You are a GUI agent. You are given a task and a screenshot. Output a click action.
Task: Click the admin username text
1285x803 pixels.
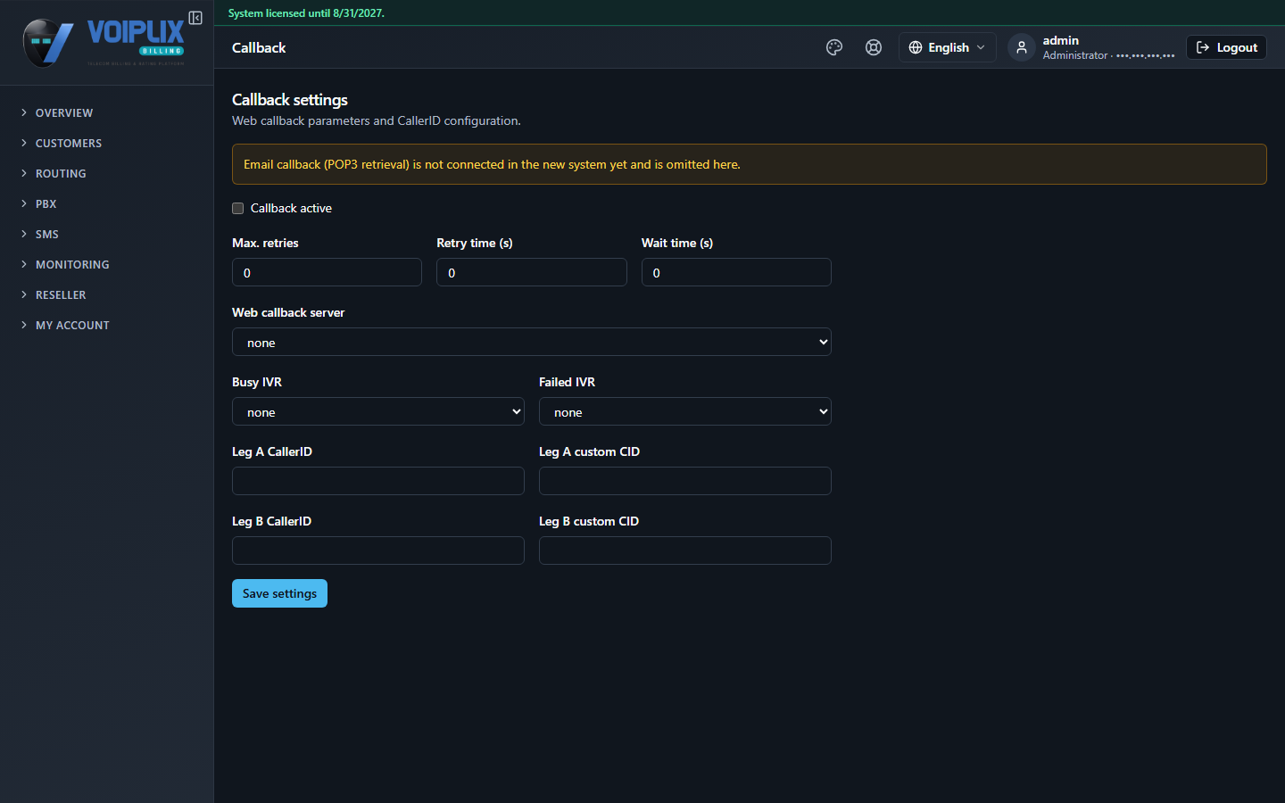(1060, 40)
